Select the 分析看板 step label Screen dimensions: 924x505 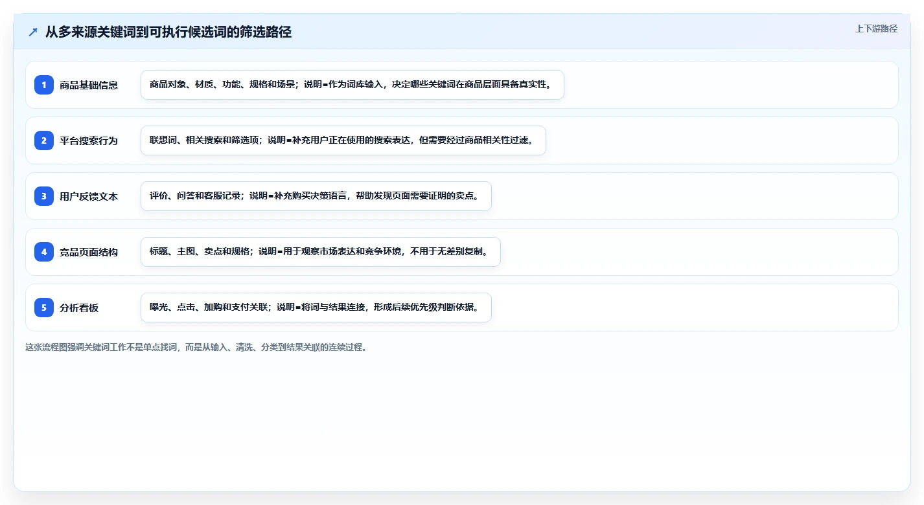79,308
